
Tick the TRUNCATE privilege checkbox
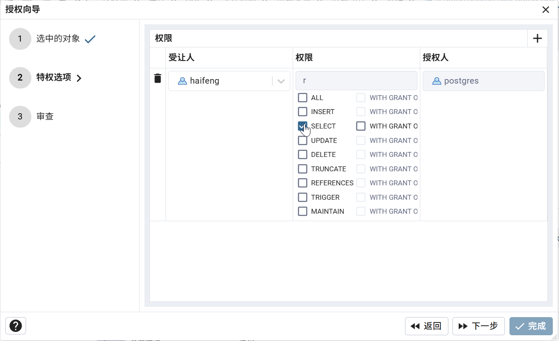coord(303,169)
